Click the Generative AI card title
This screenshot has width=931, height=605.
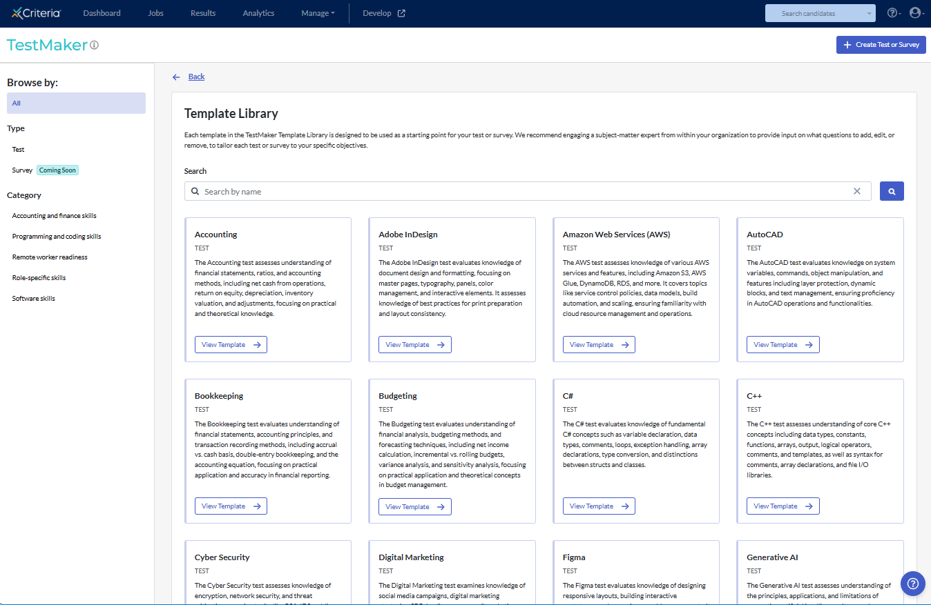pos(773,557)
